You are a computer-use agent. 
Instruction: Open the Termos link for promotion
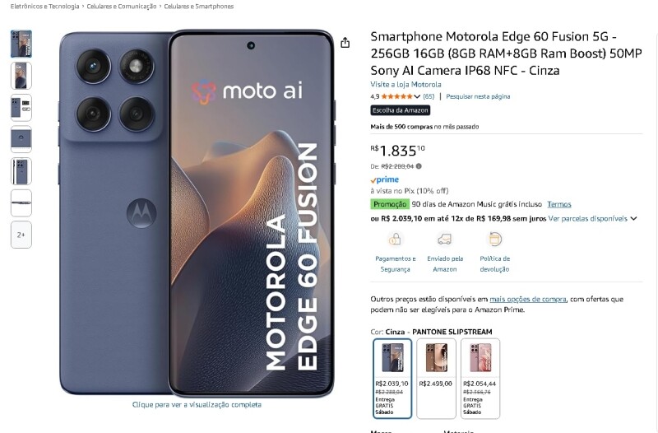click(x=559, y=204)
